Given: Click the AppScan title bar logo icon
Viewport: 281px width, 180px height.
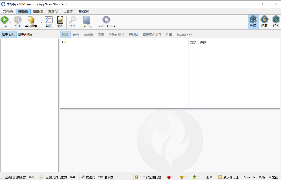Looking at the screenshot, I should tap(3, 4).
